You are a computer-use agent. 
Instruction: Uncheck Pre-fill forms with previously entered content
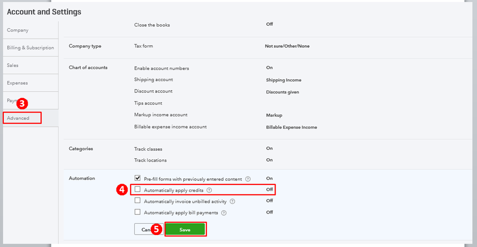(138, 178)
